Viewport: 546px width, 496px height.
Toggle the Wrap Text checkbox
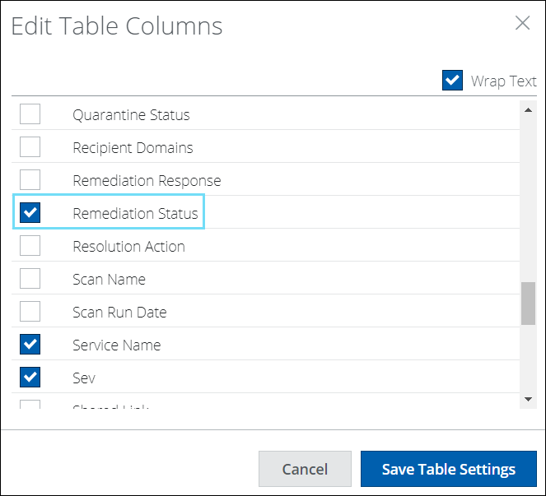[452, 81]
